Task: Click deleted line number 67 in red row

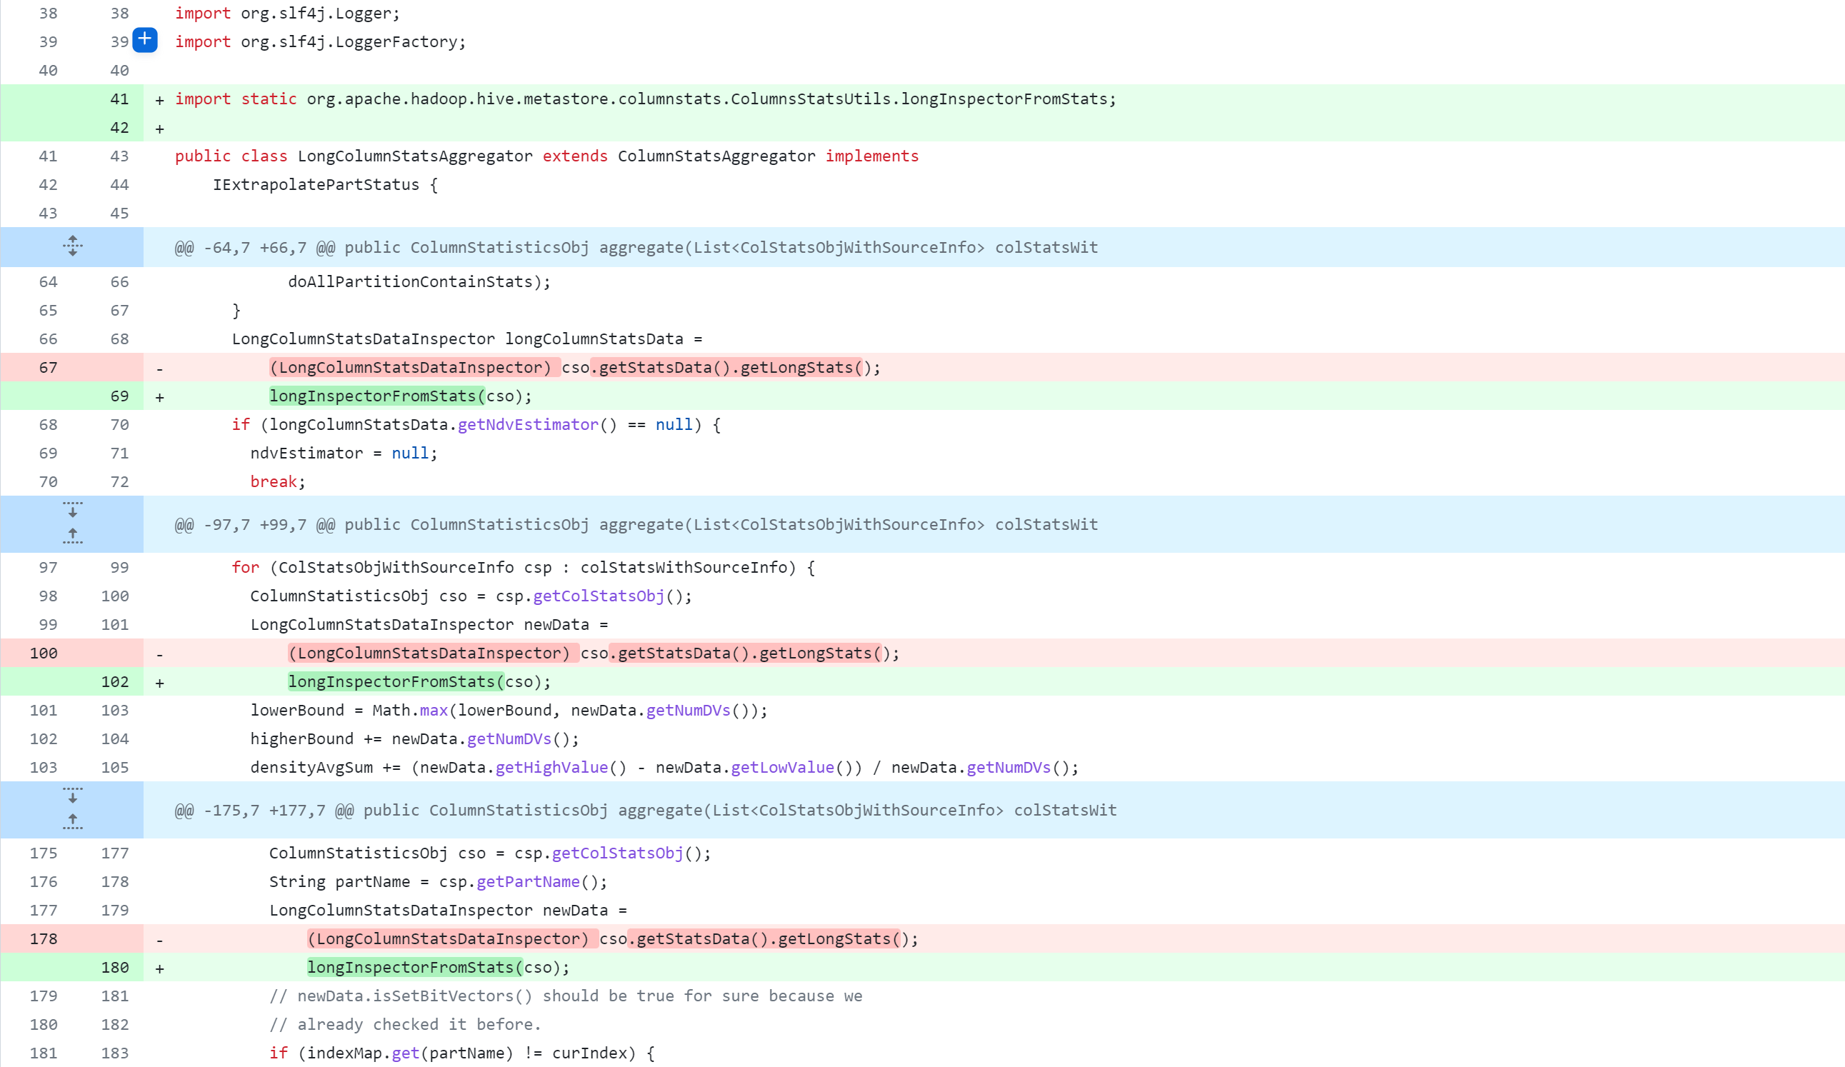Action: (x=49, y=367)
